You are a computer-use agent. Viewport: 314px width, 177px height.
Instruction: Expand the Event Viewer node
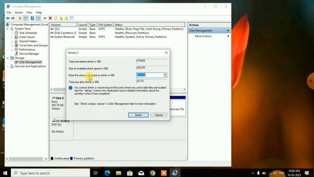pyautogui.click(x=12, y=37)
